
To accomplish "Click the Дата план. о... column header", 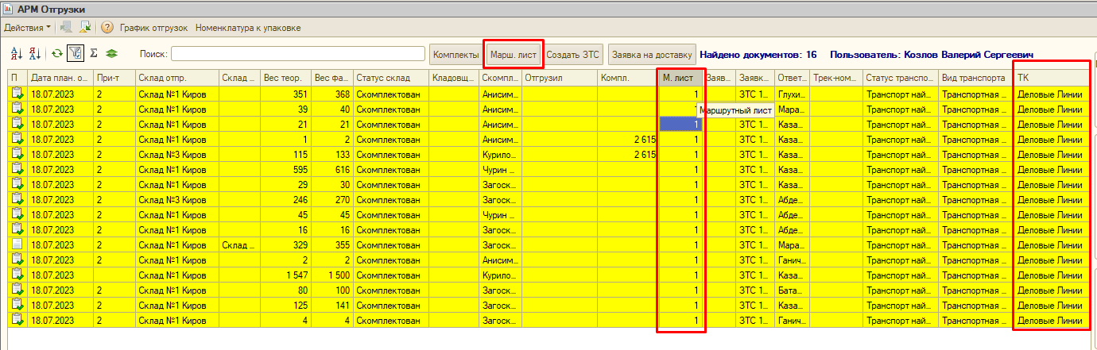I will pyautogui.click(x=60, y=79).
